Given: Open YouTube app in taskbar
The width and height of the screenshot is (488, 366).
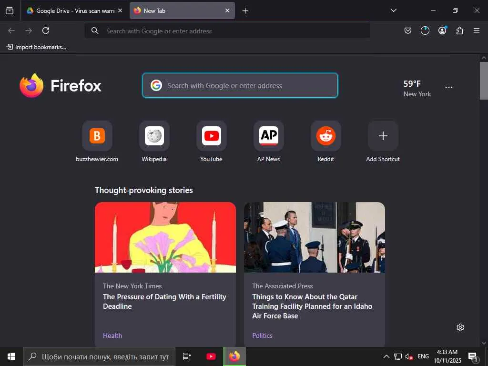Looking at the screenshot, I should coord(211,356).
